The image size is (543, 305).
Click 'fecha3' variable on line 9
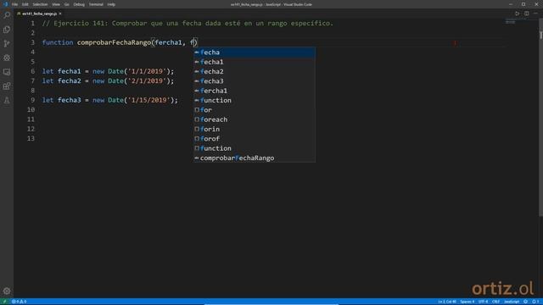tap(70, 100)
